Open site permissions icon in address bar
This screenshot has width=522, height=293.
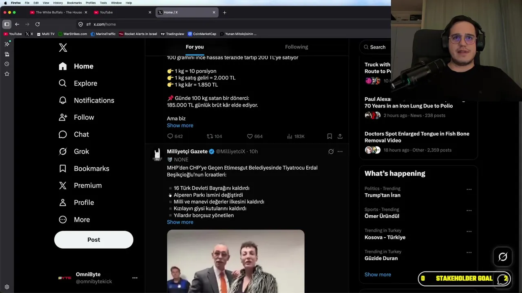click(88, 24)
